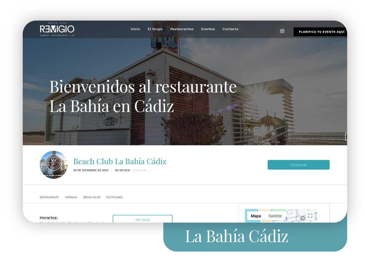Viewport: 365px width, 277px height.
Task: Choose the Beach Club category tag
Action: (92, 197)
